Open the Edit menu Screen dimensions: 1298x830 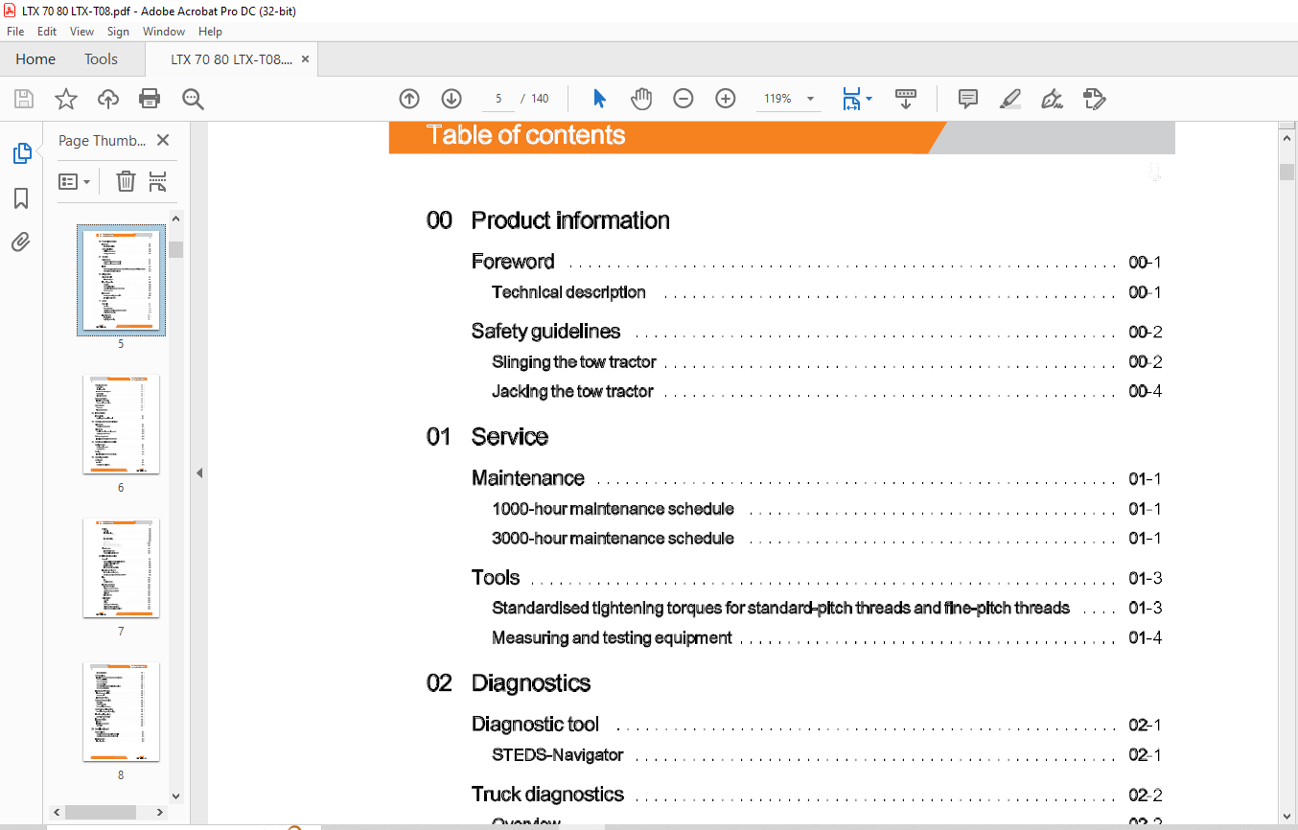tap(47, 32)
